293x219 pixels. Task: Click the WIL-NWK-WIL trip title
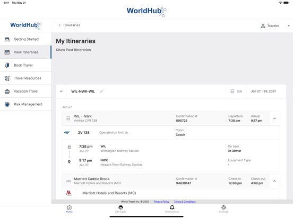[x=83, y=92]
